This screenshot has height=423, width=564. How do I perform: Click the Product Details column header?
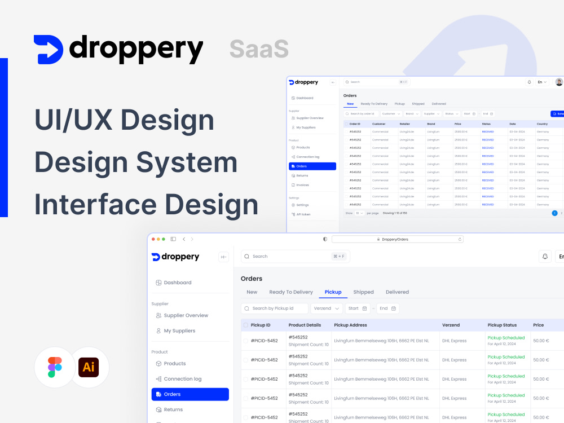(305, 325)
